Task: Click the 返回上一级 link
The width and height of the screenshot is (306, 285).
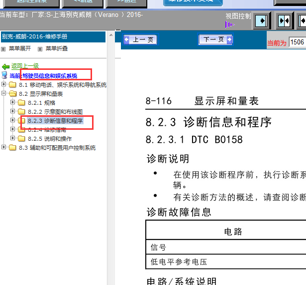Action: (25, 66)
